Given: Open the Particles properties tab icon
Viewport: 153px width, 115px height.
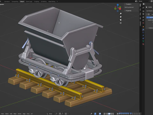Looking at the screenshot, I should [x=143, y=33].
